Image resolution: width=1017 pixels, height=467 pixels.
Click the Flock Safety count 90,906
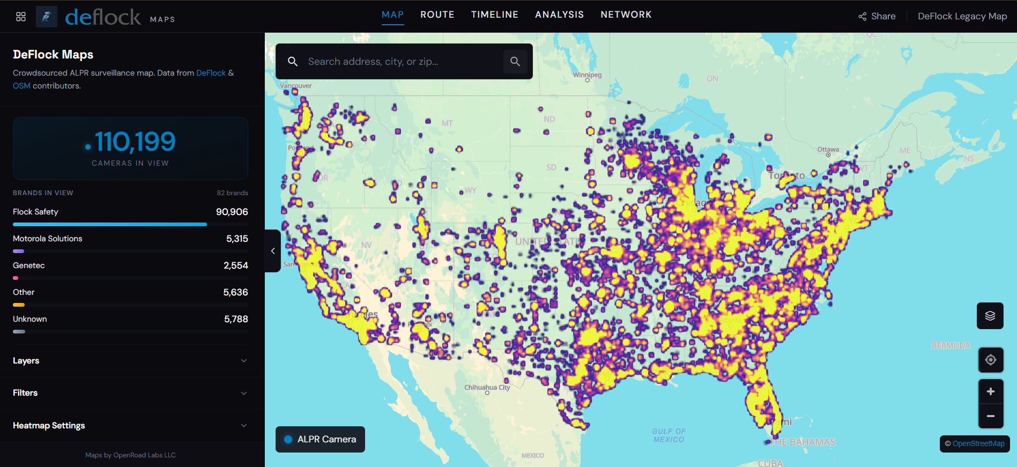232,212
